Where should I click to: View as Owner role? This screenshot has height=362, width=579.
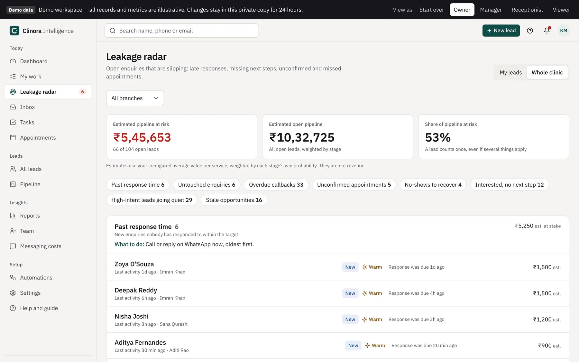(x=462, y=10)
